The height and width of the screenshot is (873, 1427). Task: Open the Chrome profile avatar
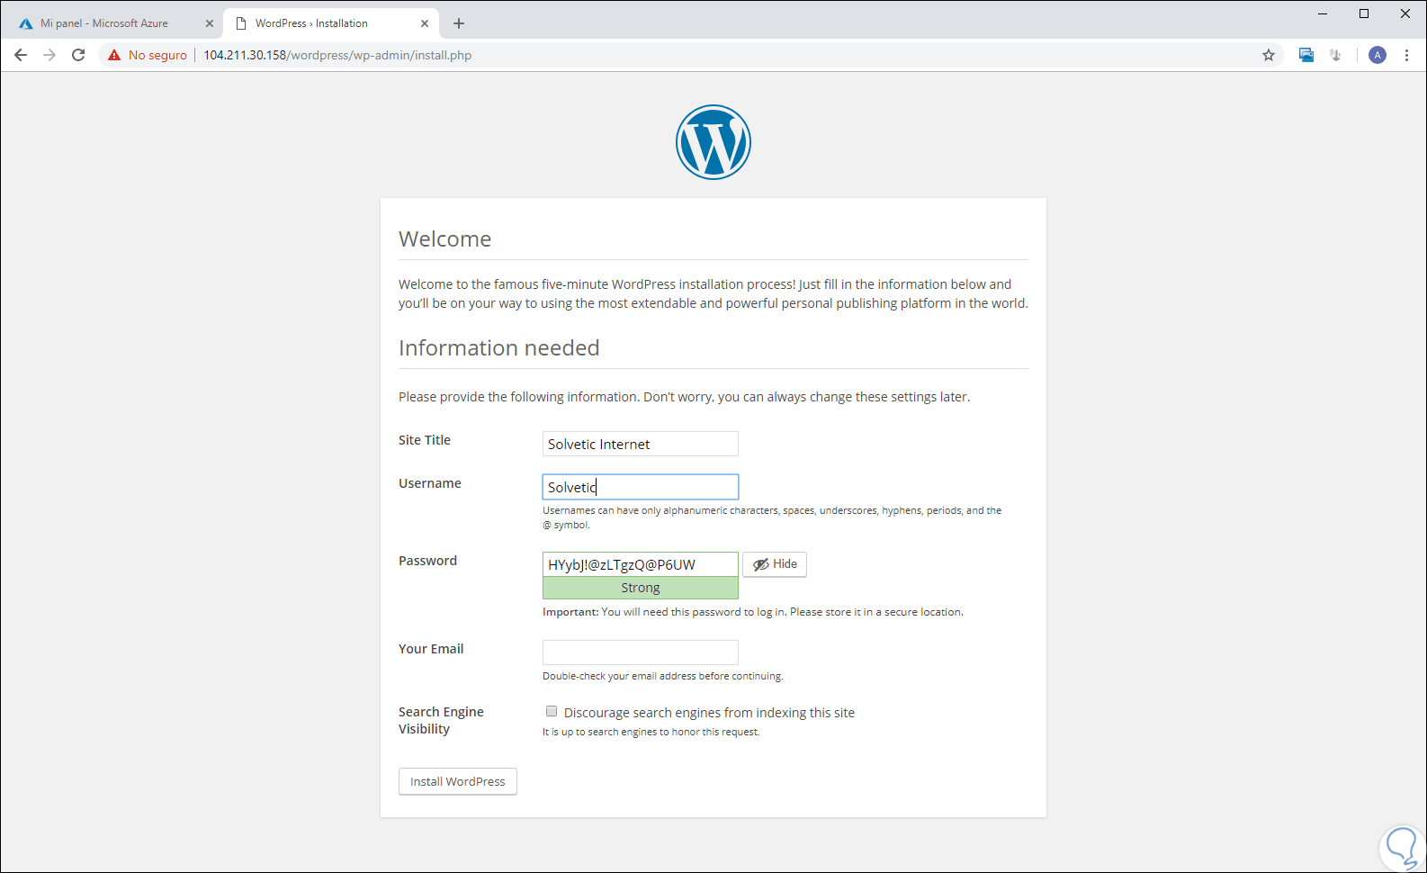pyautogui.click(x=1378, y=55)
